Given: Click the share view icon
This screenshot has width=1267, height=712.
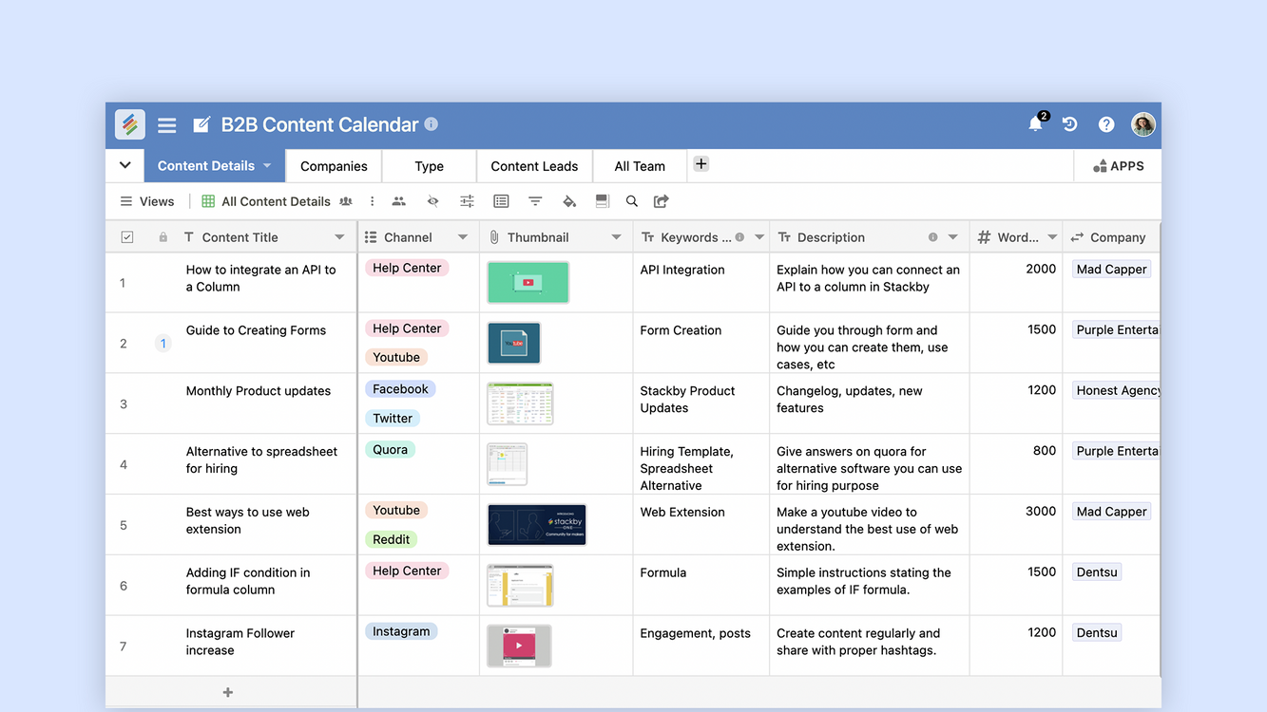Looking at the screenshot, I should coord(662,201).
